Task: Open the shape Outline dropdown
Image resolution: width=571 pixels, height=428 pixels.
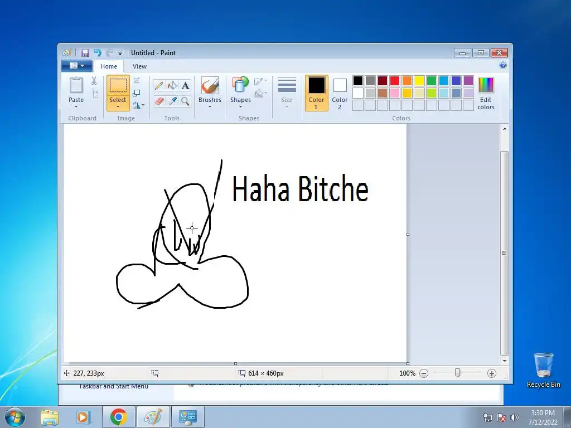Action: [x=261, y=81]
